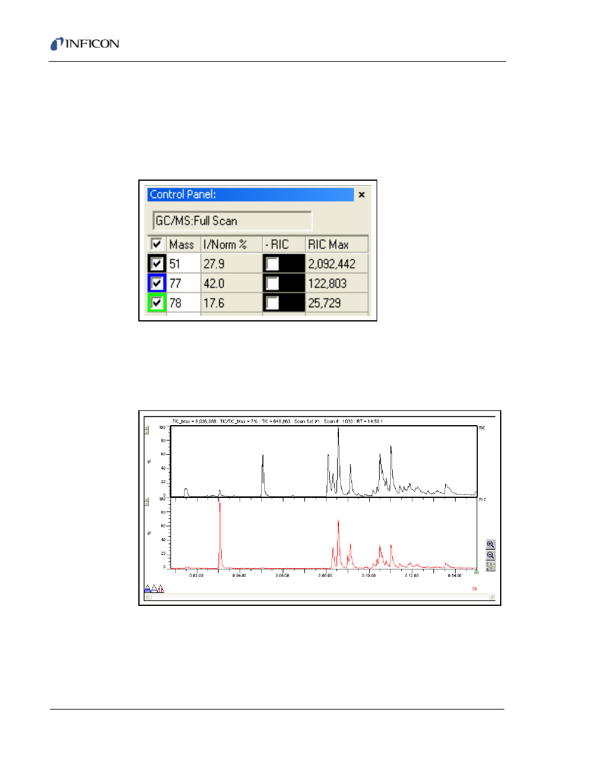
Task: Uncheck the mass 51 row checkbox
Action: point(157,264)
